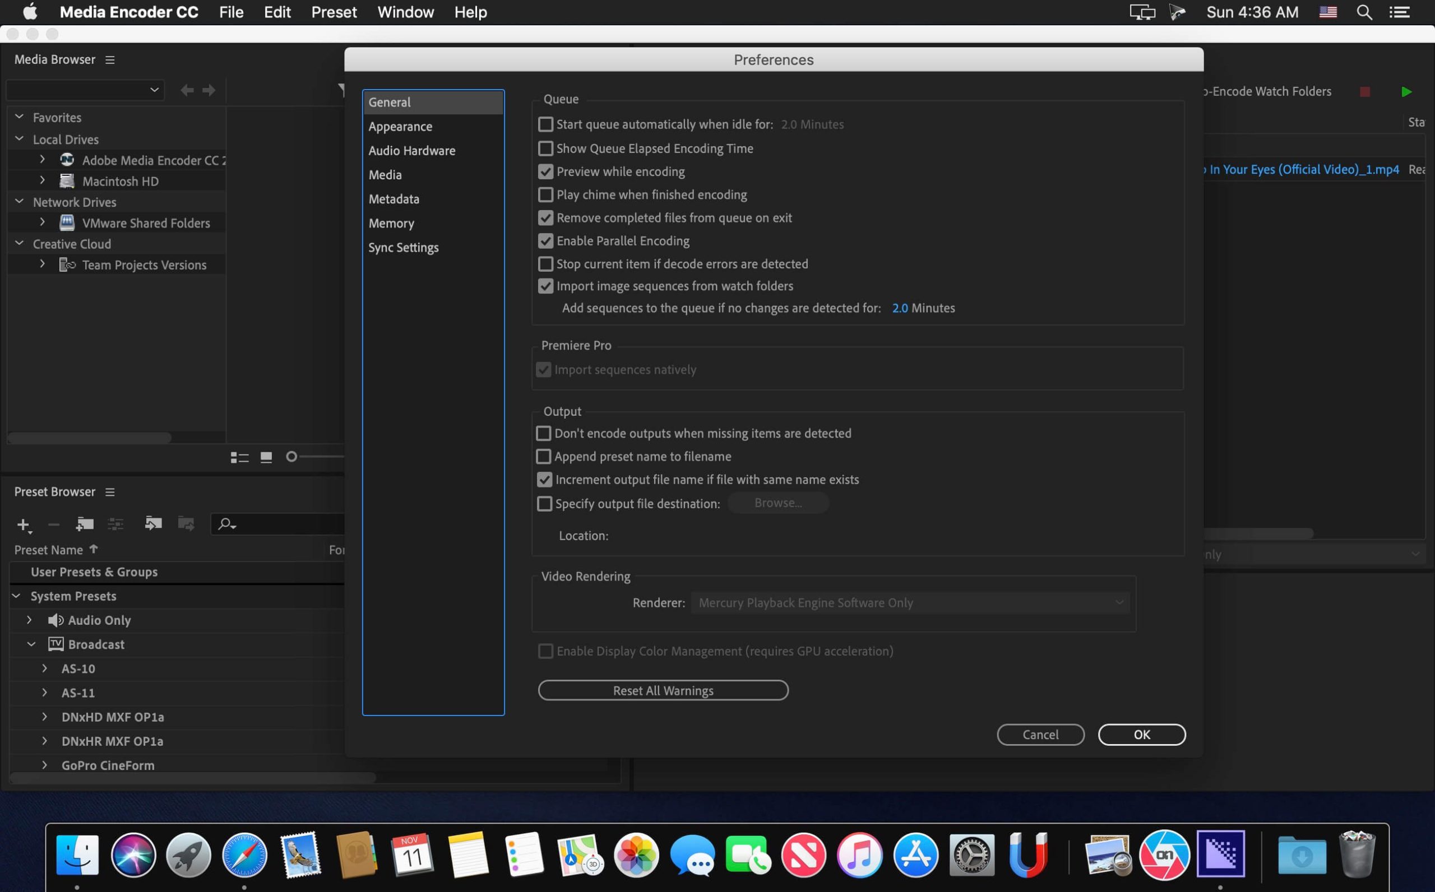Enable Show Queue Elapsed Encoding Time
1435x892 pixels.
545,148
